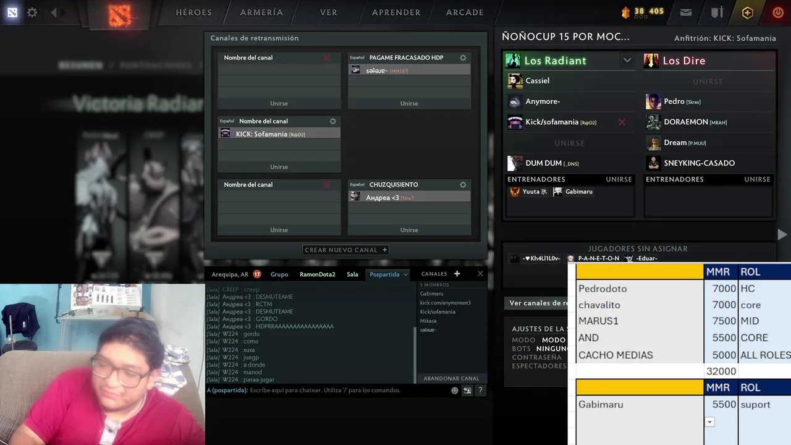Click CREAR NUEVO CANAL button
This screenshot has width=791, height=445.
coord(345,250)
